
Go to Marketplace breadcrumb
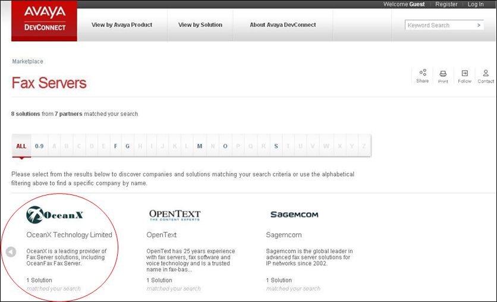click(x=27, y=61)
